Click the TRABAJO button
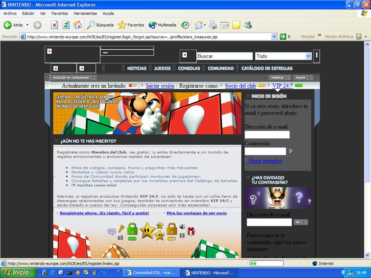The image size is (371, 278). (x=279, y=77)
